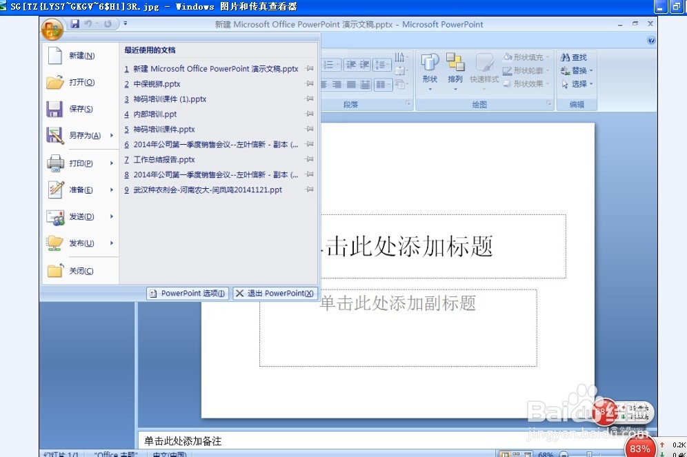Viewport: 687px width, 457px height.
Task: Choose 新建(N) in Office menu
Action: pyautogui.click(x=81, y=56)
